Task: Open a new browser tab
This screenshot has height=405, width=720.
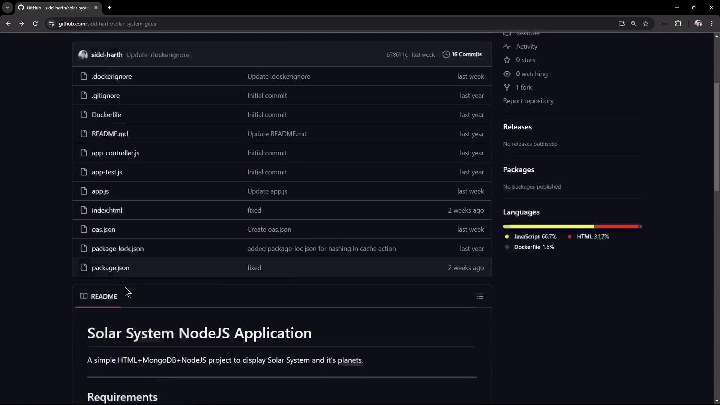Action: (x=109, y=7)
